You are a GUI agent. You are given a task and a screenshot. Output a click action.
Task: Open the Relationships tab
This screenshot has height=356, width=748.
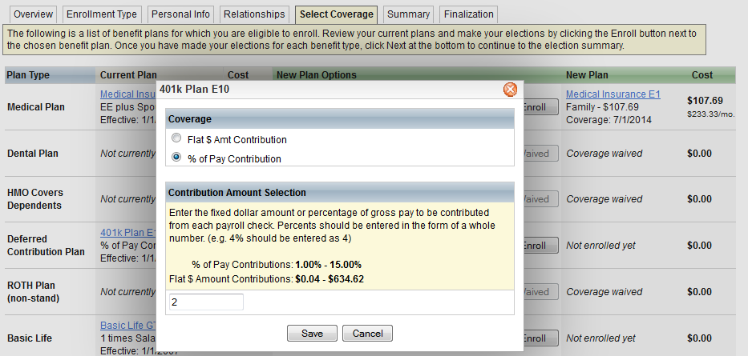coord(254,14)
